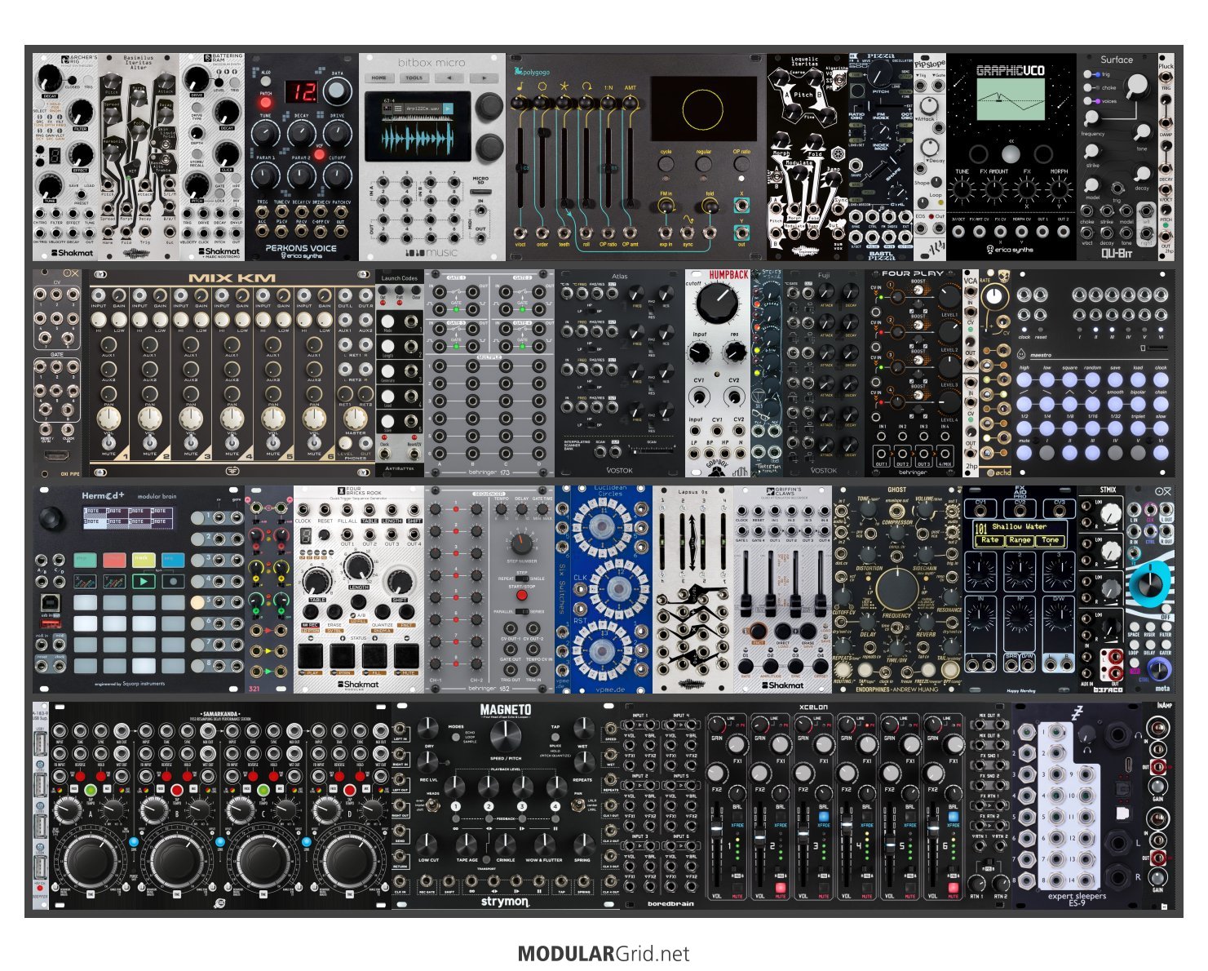Tap the green tap button on Samarkanda channel A
The width and height of the screenshot is (1208, 971).
click(90, 791)
